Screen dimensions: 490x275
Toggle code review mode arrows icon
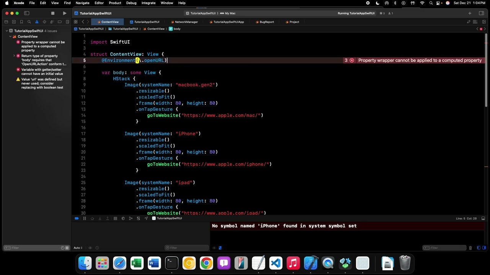469,22
